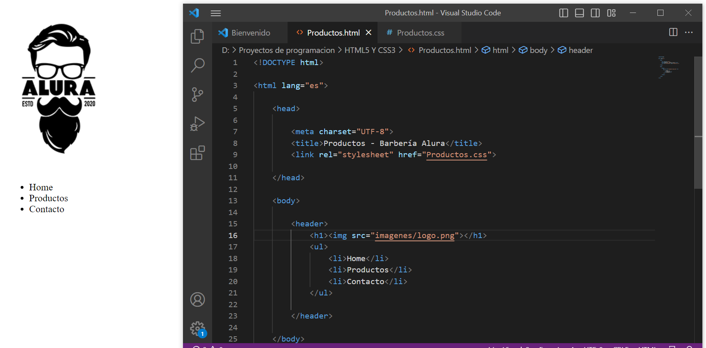Minimize the Visual Studio Code window
The height and width of the screenshot is (348, 706).
click(x=633, y=13)
